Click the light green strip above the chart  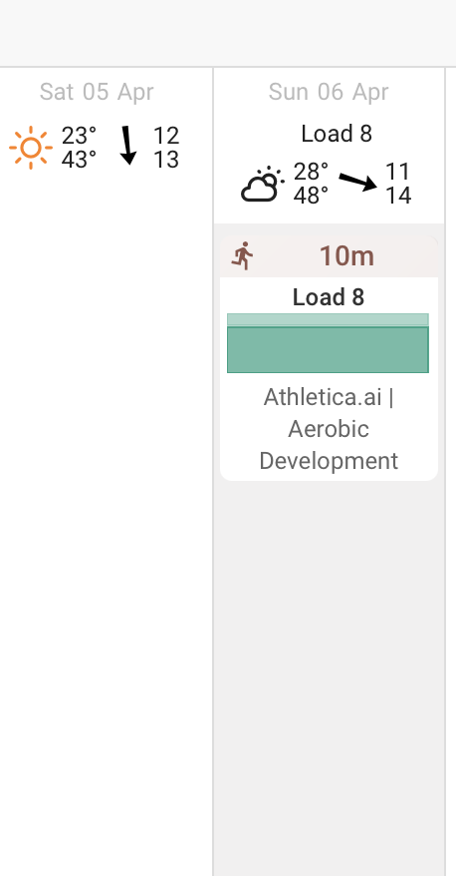coord(328,319)
